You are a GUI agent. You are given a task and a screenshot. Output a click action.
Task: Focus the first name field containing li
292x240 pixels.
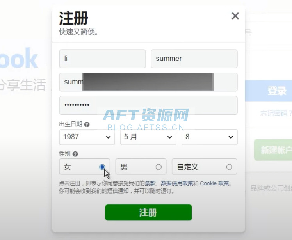(102, 59)
